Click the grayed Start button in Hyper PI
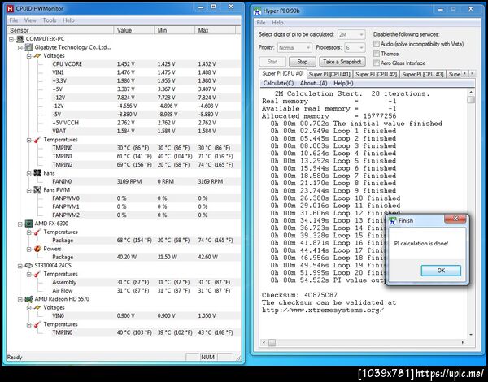Screen dimensions: 488x382 coord(272,62)
